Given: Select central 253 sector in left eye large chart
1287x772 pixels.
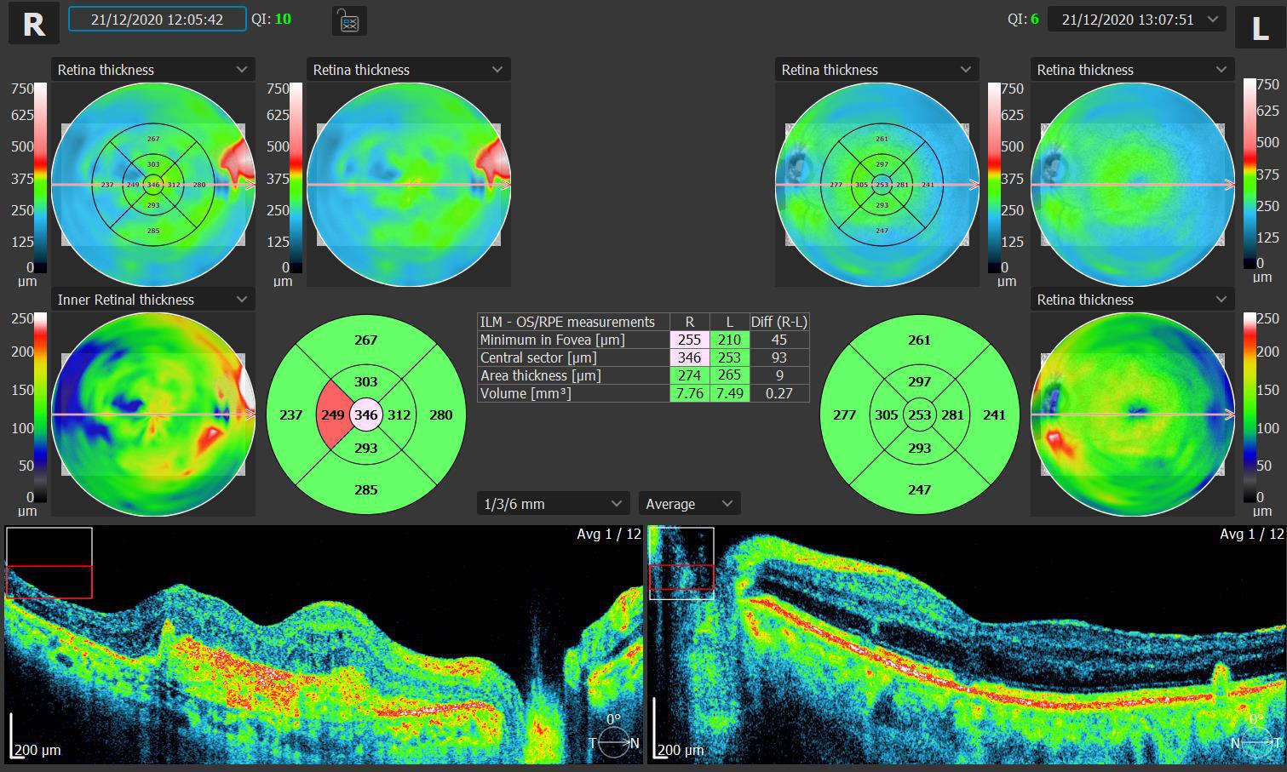Looking at the screenshot, I should coord(919,415).
